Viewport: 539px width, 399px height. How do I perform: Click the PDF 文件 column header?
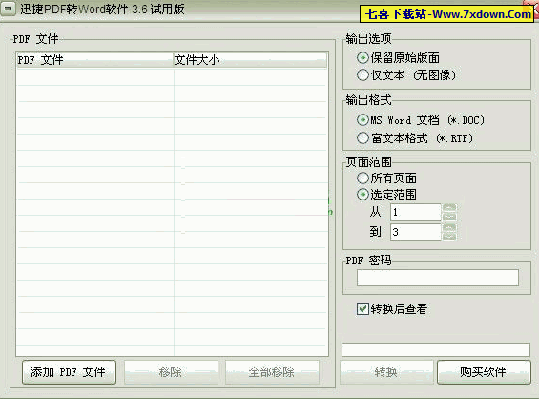[x=94, y=60]
